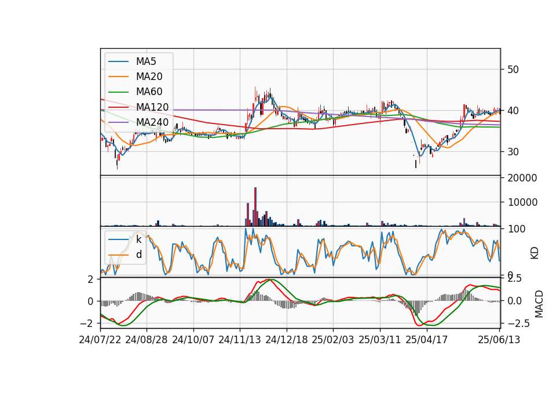Click the 25/06/13 date axis label
Image resolution: width=556 pixels, height=400 pixels.
pyautogui.click(x=499, y=340)
